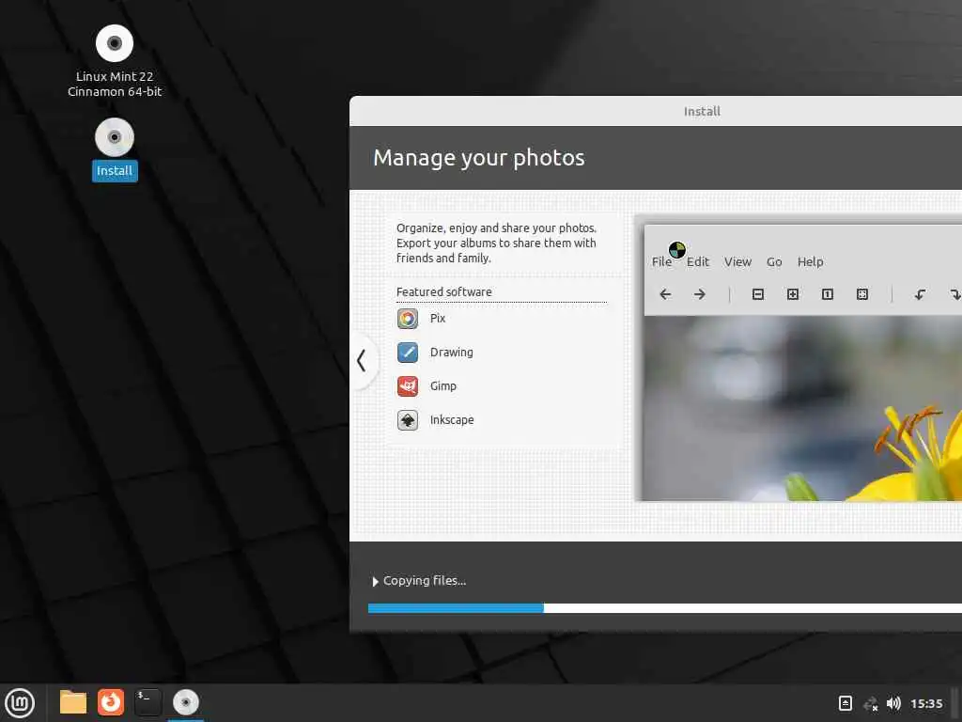Click the rotate left toolbar icon

click(920, 294)
